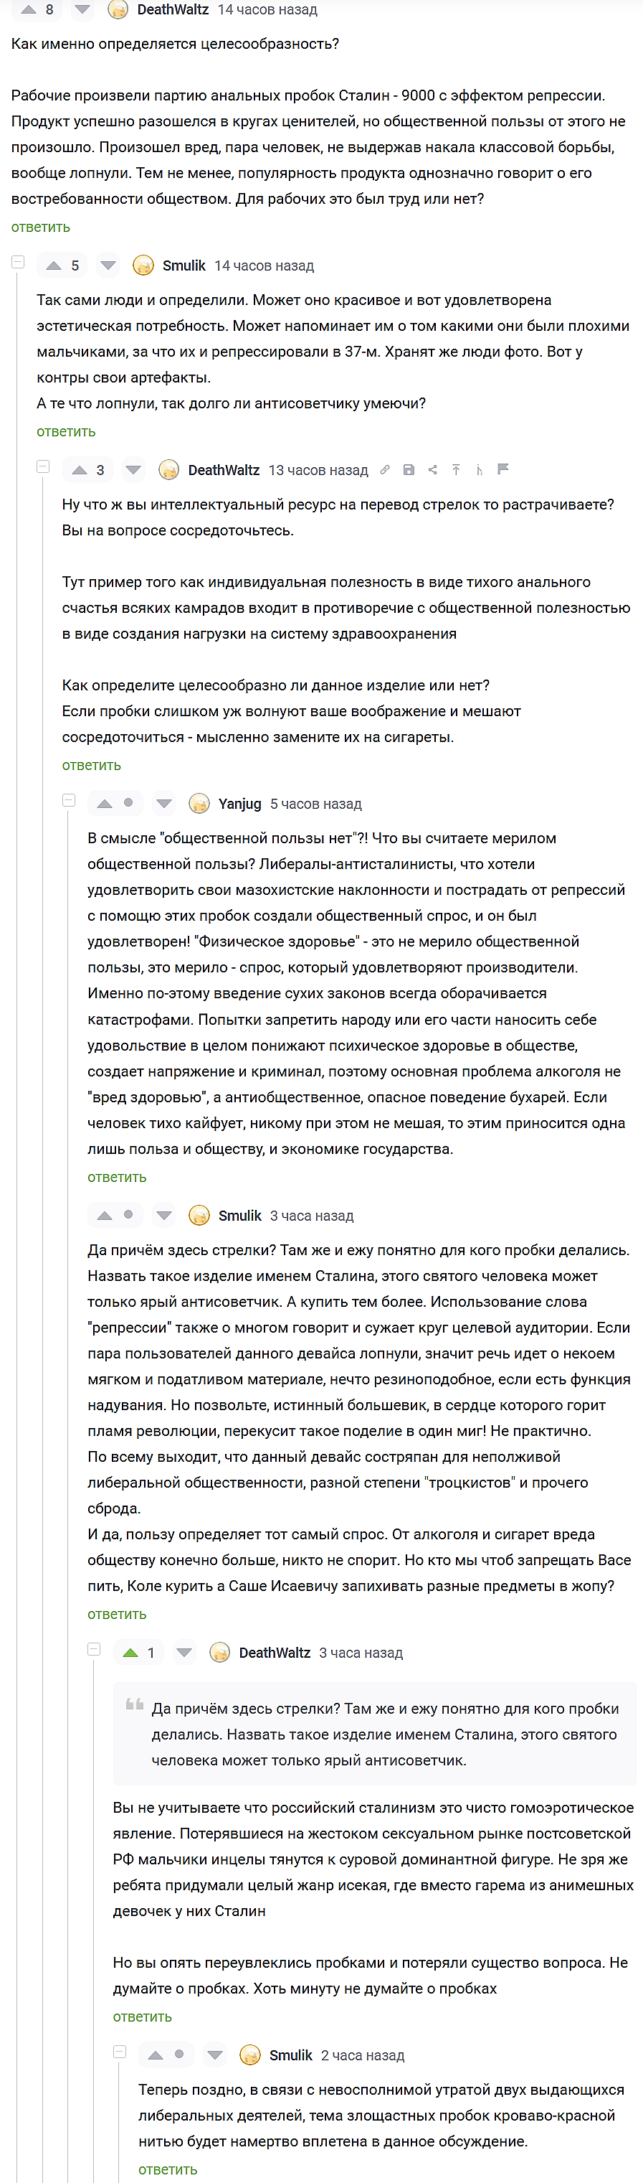
Task: Downvote Yanjug's comment from 5 hours ago
Action: point(165,803)
